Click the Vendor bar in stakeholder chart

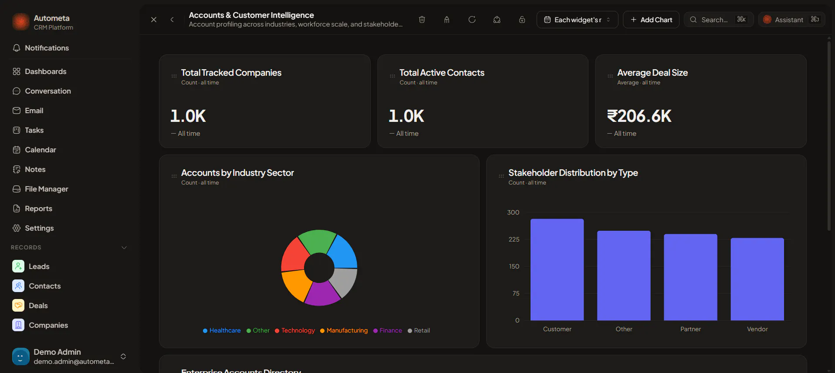coord(757,279)
